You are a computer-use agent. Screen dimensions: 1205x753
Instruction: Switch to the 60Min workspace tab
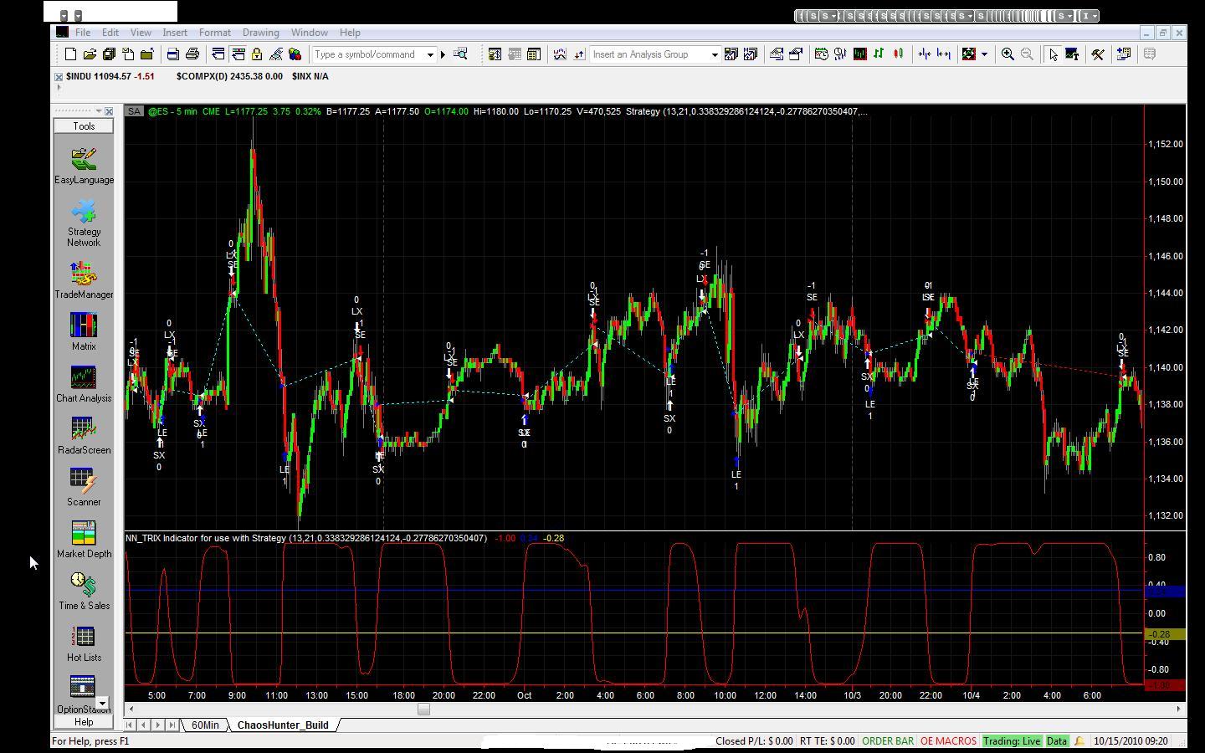(x=205, y=725)
